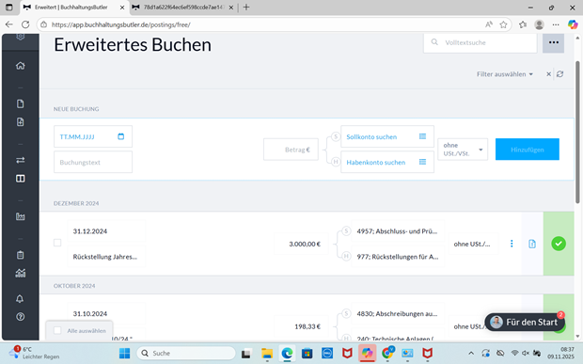Open Sollkonto account list icon
The height and width of the screenshot is (364, 583).
coord(422,136)
